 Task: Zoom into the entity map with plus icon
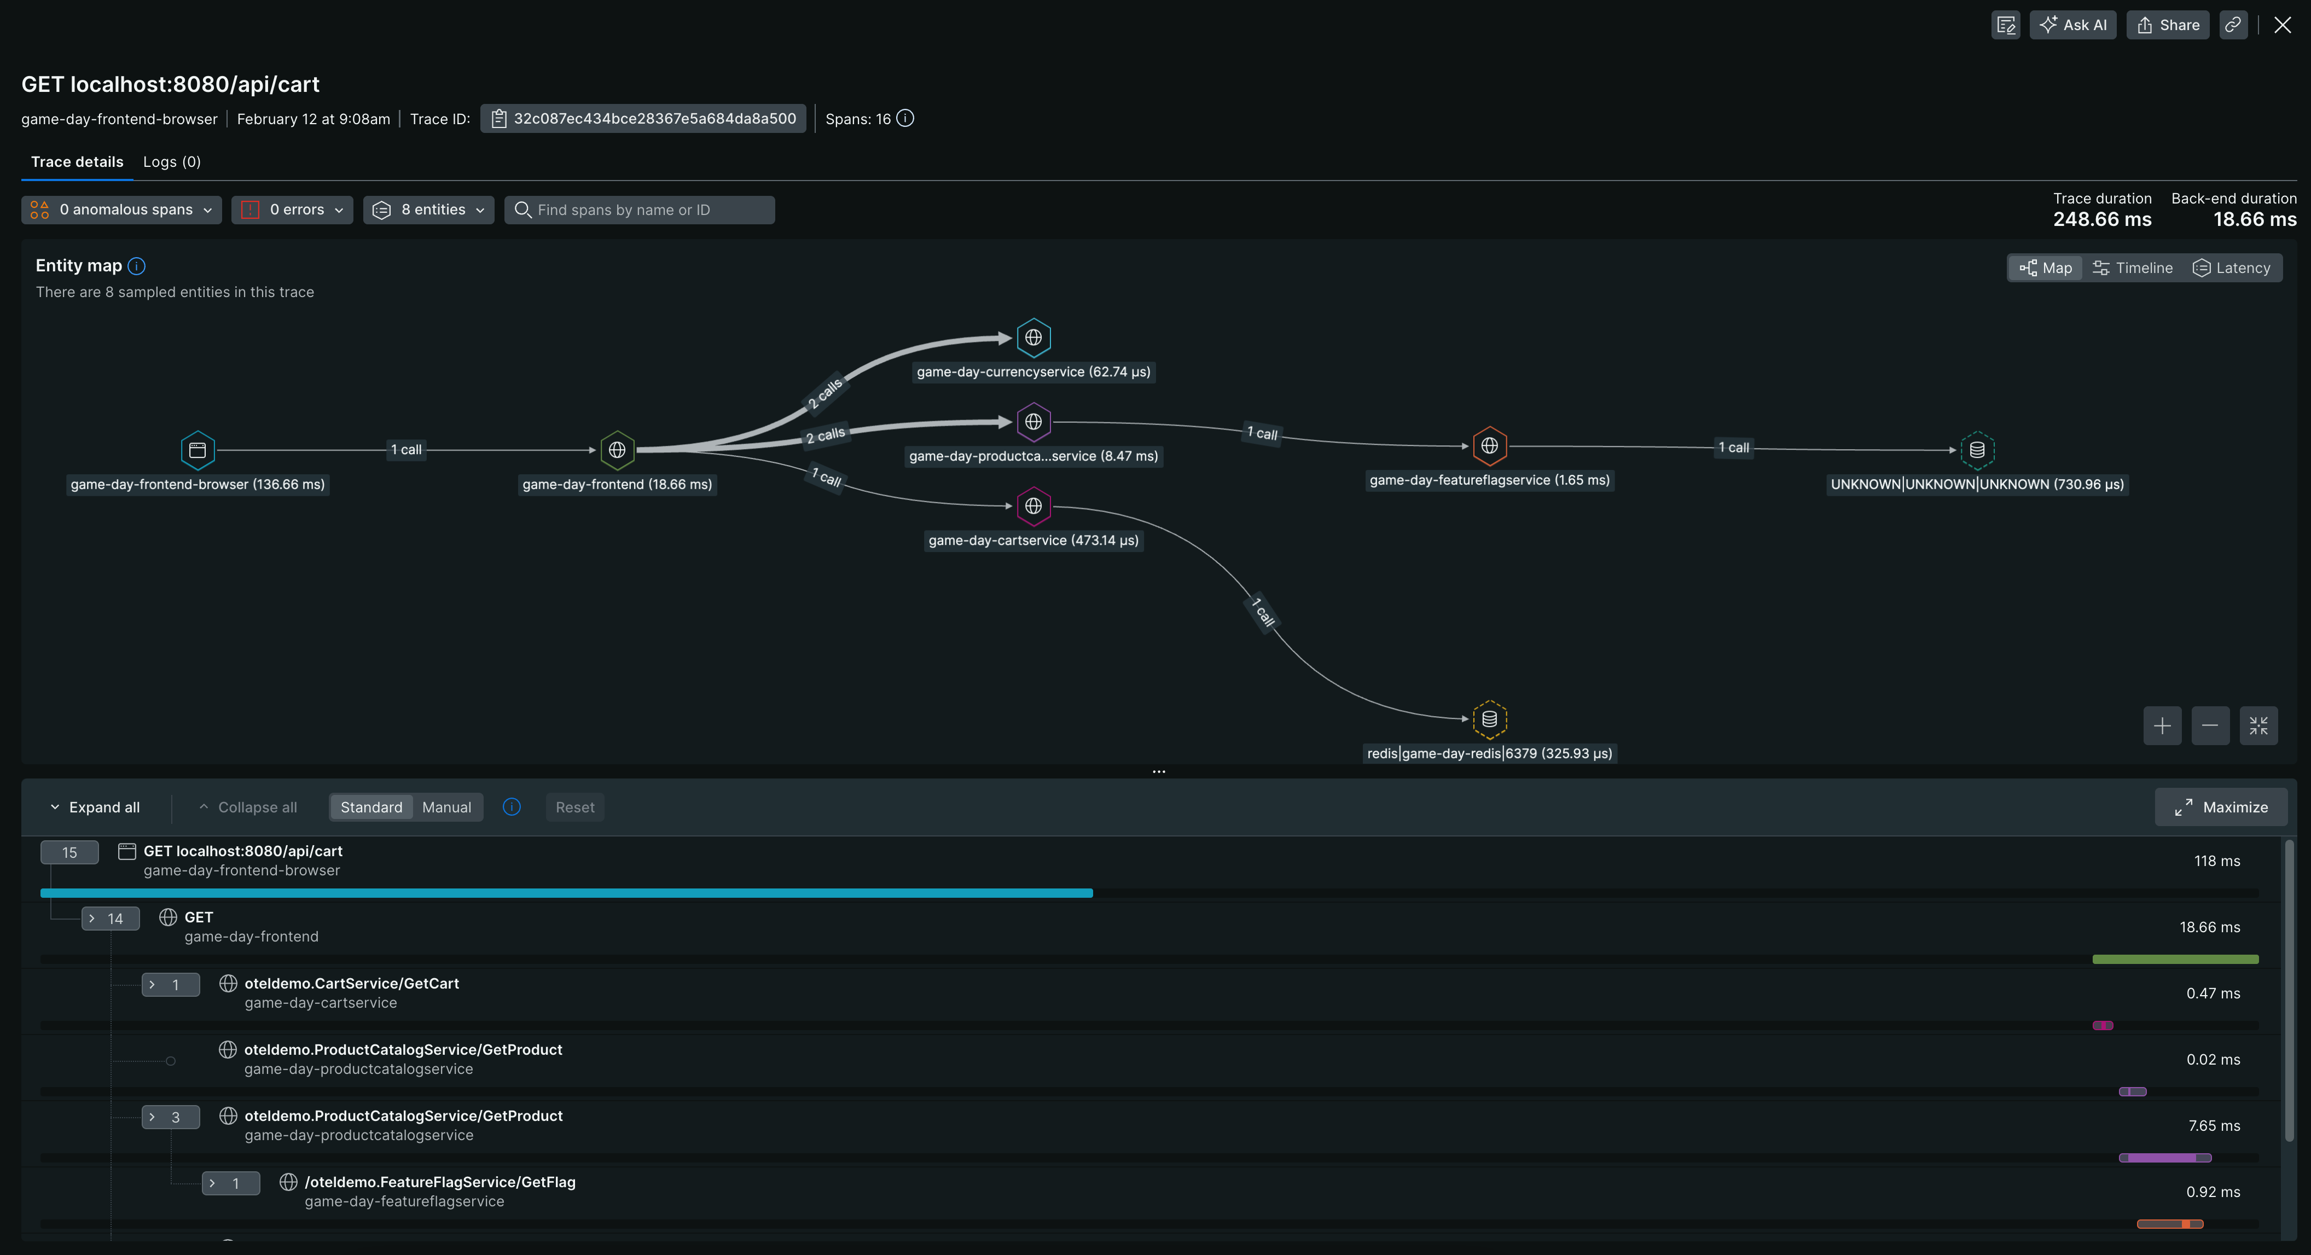tap(2162, 725)
